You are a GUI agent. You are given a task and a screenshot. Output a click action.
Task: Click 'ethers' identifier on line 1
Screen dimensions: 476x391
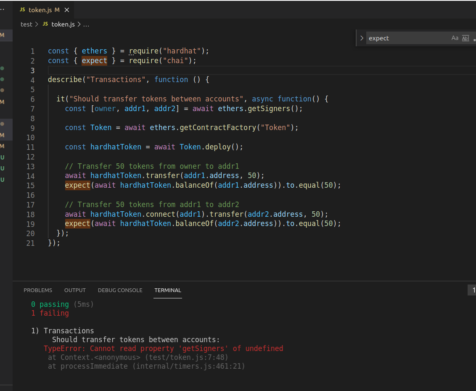point(95,51)
